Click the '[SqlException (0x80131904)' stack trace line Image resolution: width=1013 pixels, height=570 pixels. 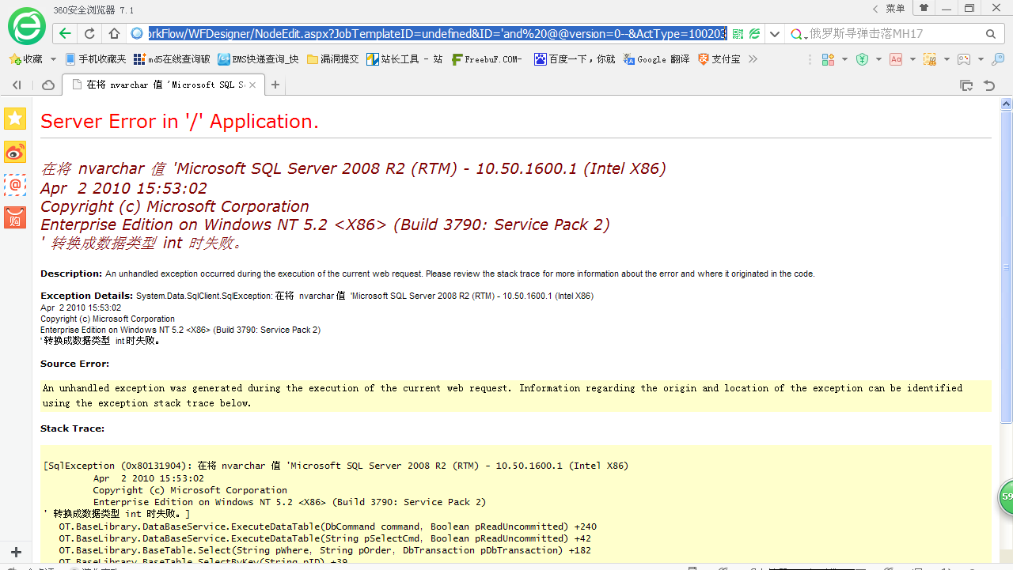coord(336,466)
